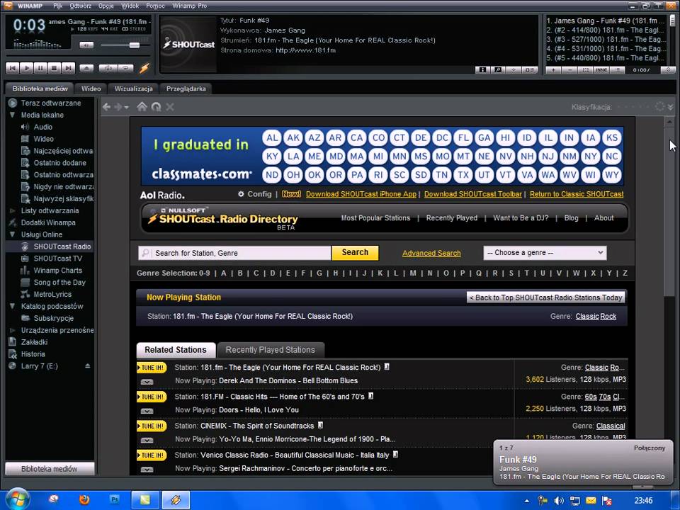Open the Opcje menu
The height and width of the screenshot is (510, 680).
coord(106,6)
